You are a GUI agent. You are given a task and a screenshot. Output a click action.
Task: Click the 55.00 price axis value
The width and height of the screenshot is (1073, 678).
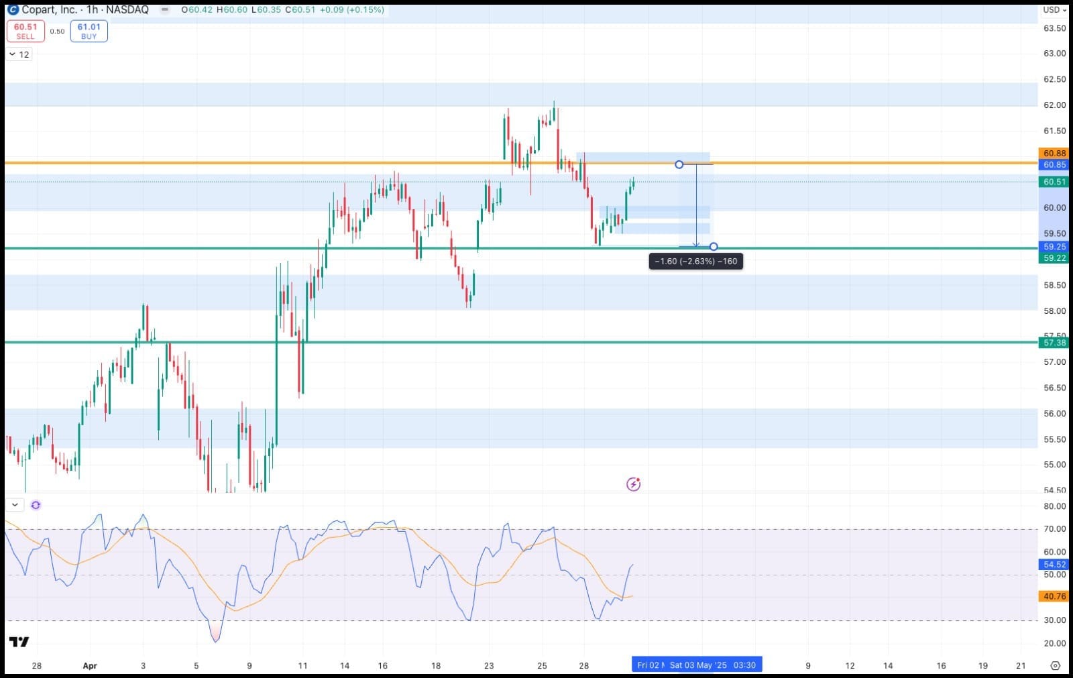[x=1054, y=465]
